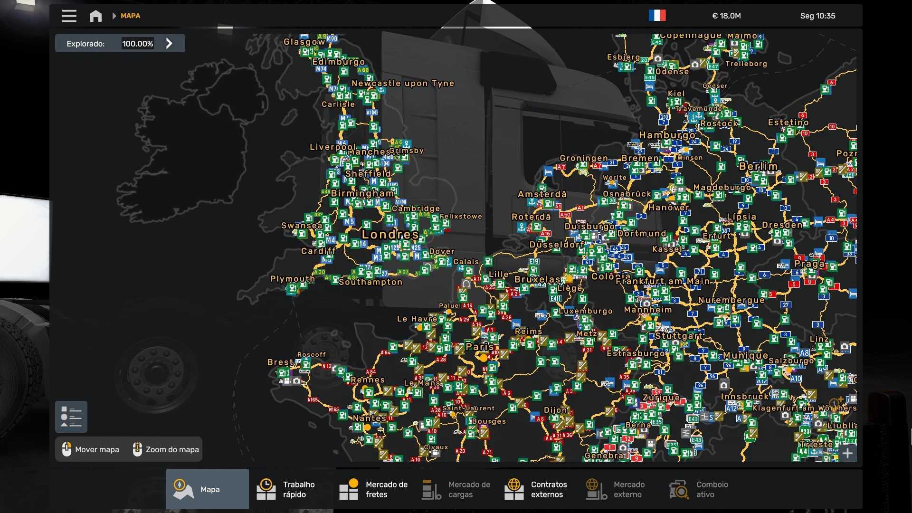The image size is (912, 513).
Task: Open the Contratos externos globe icon
Action: pos(514,489)
